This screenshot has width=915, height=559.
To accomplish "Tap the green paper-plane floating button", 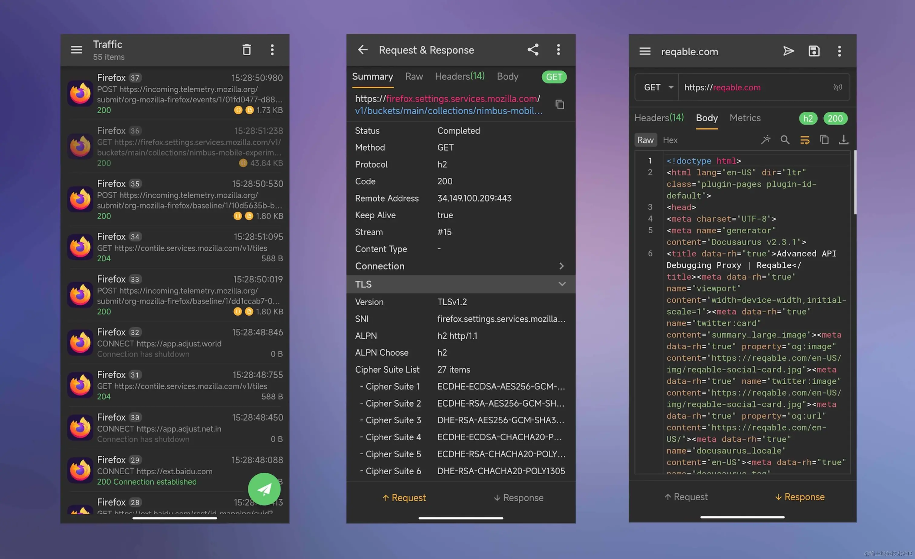I will click(x=264, y=489).
